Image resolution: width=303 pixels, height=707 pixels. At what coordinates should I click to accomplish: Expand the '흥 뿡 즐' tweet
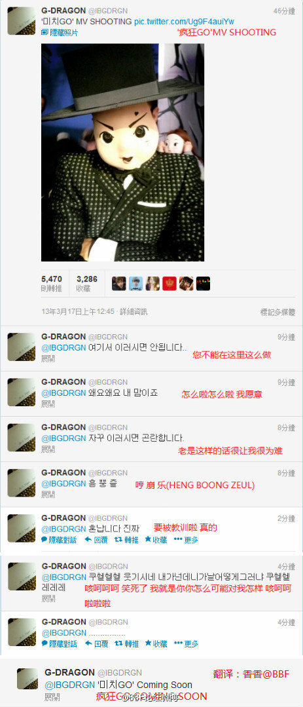[x=48, y=494]
